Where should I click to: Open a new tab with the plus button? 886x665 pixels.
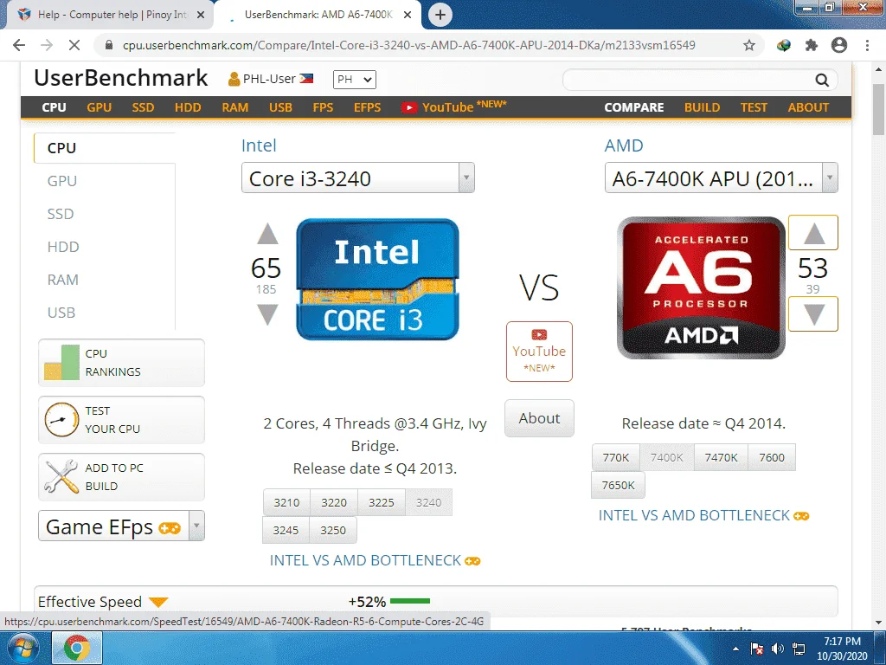440,15
